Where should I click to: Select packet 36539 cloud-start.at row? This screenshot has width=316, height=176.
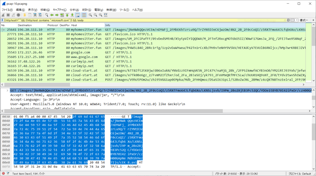(x=153, y=70)
